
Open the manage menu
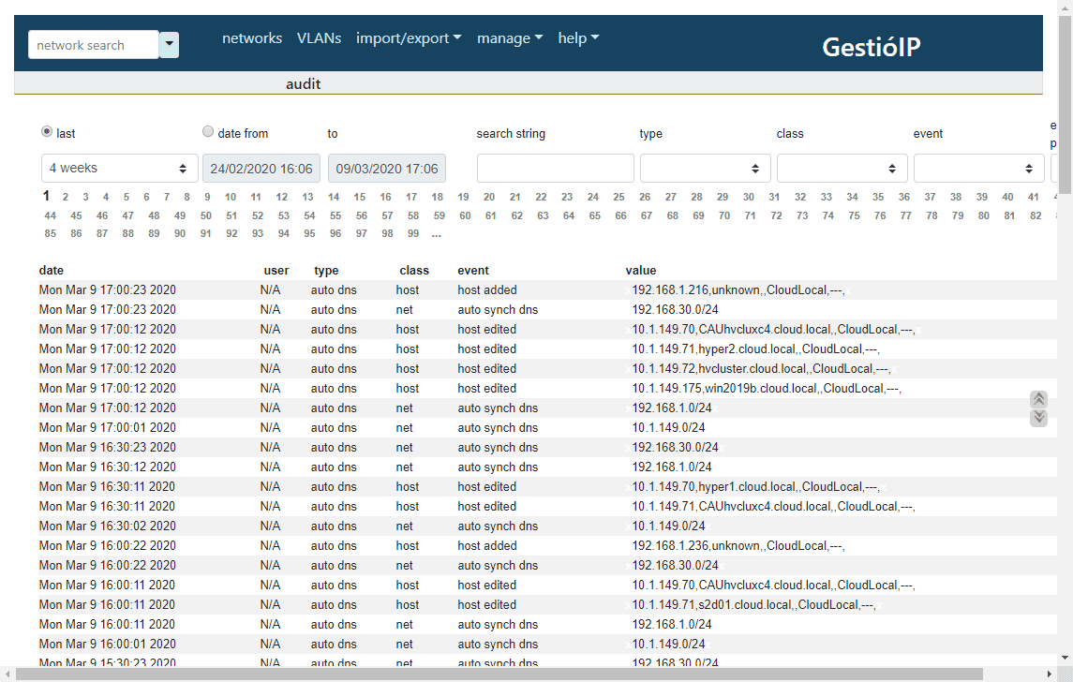point(510,38)
